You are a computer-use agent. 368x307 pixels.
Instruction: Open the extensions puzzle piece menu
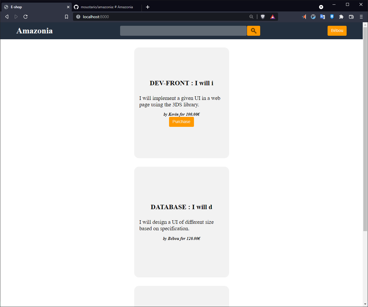tap(341, 17)
